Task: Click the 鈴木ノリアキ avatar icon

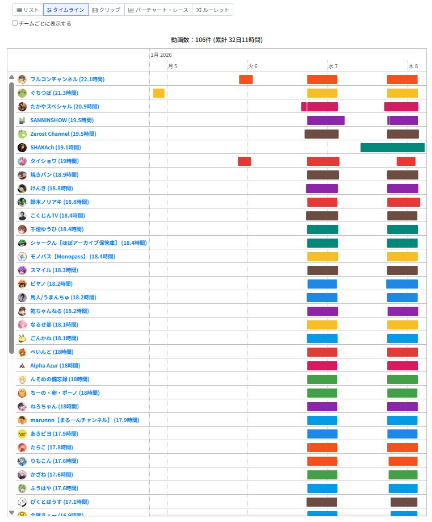Action: coord(22,202)
